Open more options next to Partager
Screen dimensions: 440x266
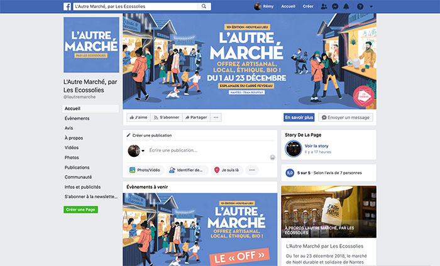216,117
